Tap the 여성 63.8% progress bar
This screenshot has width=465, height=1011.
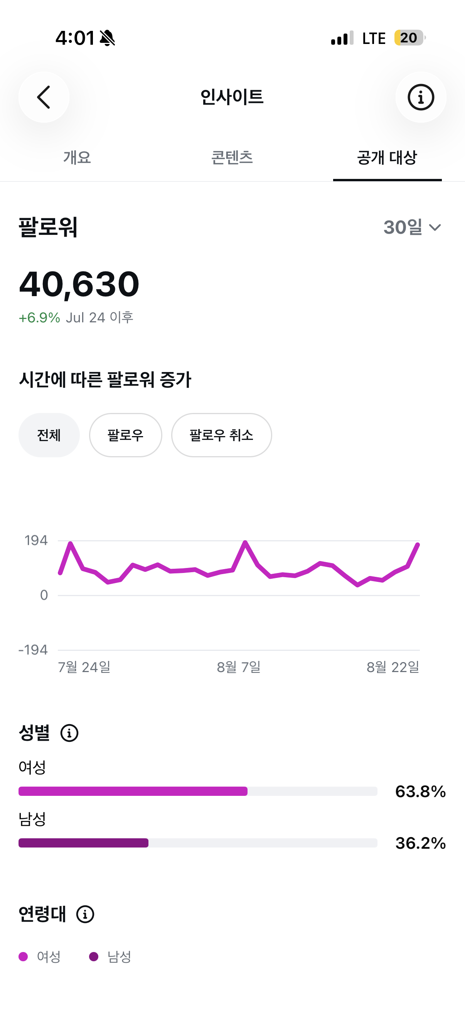pyautogui.click(x=198, y=791)
